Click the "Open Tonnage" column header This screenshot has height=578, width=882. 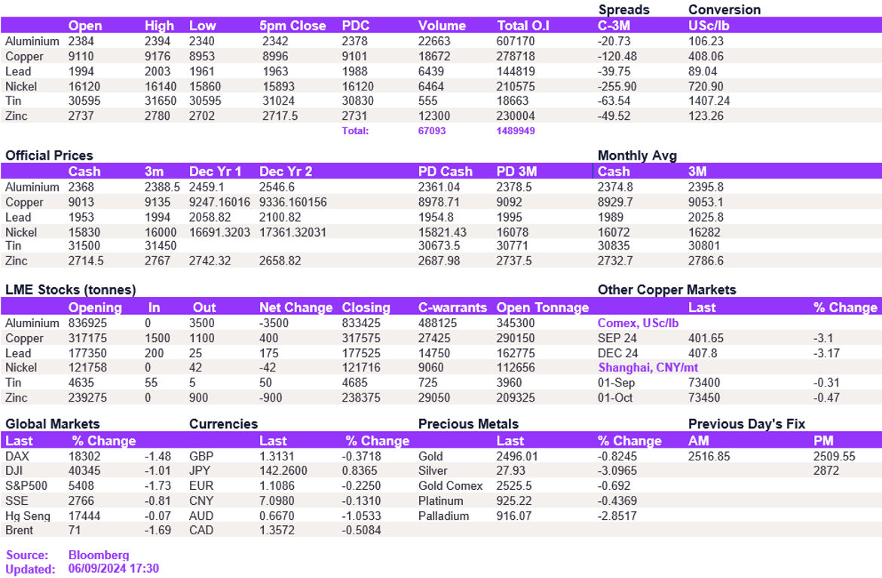pyautogui.click(x=543, y=307)
